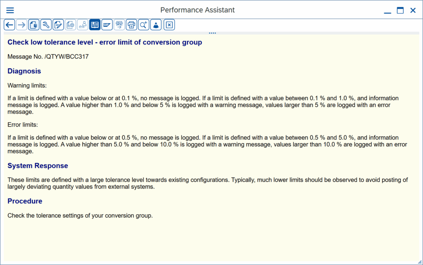Screen dimensions: 423x265
Task: Close help using boxed X toolbar icon
Action: tap(169, 25)
